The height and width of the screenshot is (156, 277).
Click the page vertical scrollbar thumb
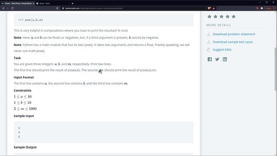(275, 69)
